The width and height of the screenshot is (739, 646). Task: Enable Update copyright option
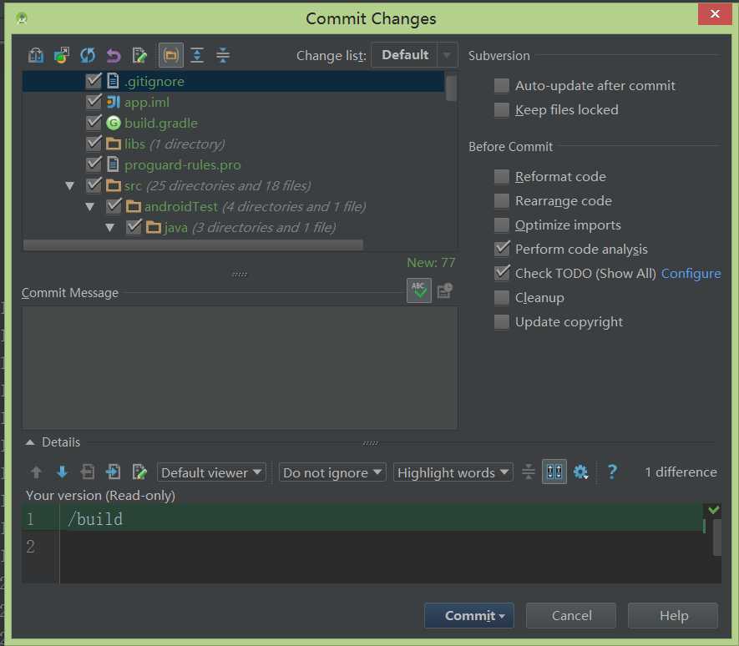(502, 322)
